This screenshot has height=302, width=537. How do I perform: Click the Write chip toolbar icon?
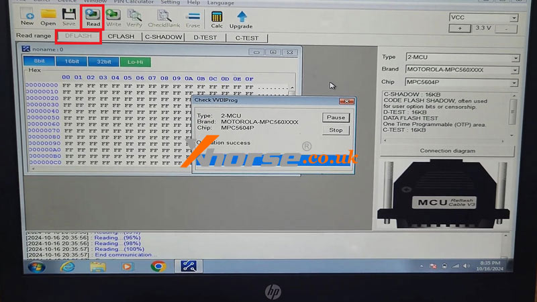click(113, 16)
